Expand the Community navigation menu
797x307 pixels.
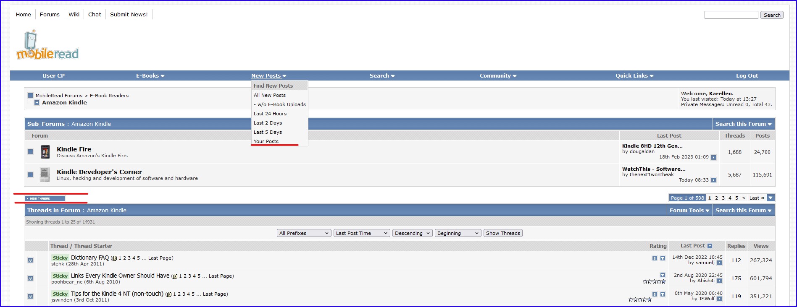[x=498, y=76]
